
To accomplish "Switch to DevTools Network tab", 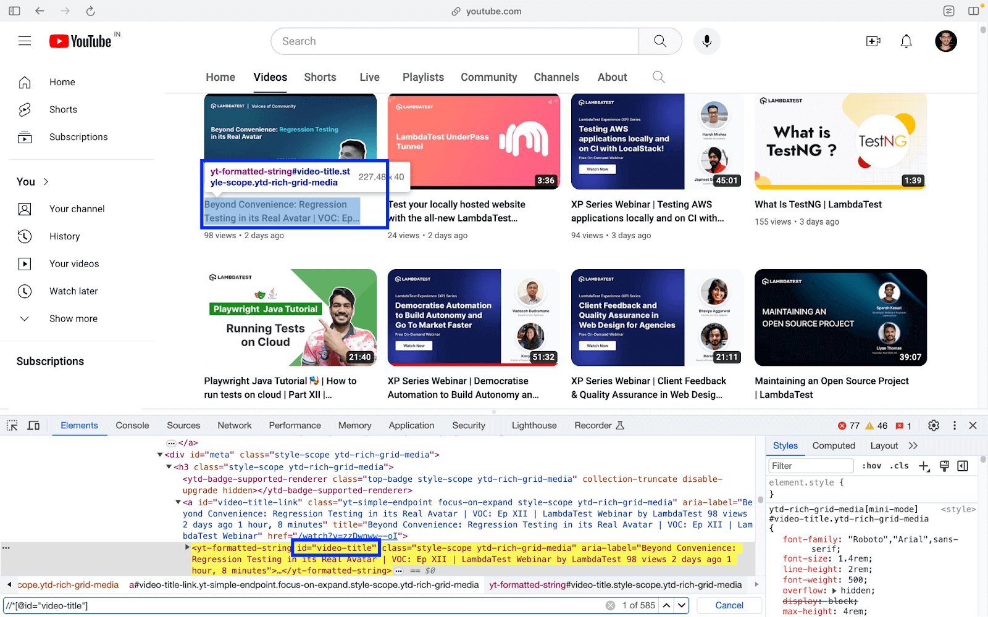I will (x=235, y=426).
